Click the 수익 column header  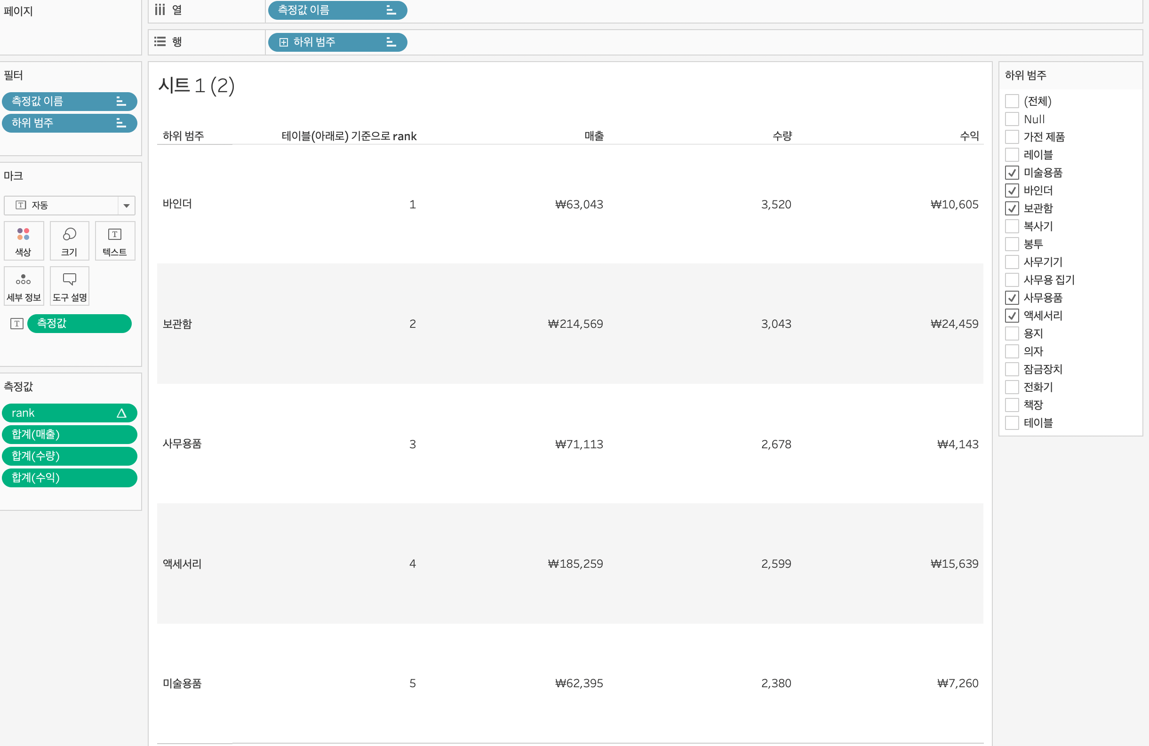[x=969, y=136]
